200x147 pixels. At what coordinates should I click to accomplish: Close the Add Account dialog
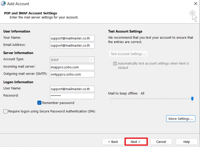pyautogui.click(x=196, y=4)
